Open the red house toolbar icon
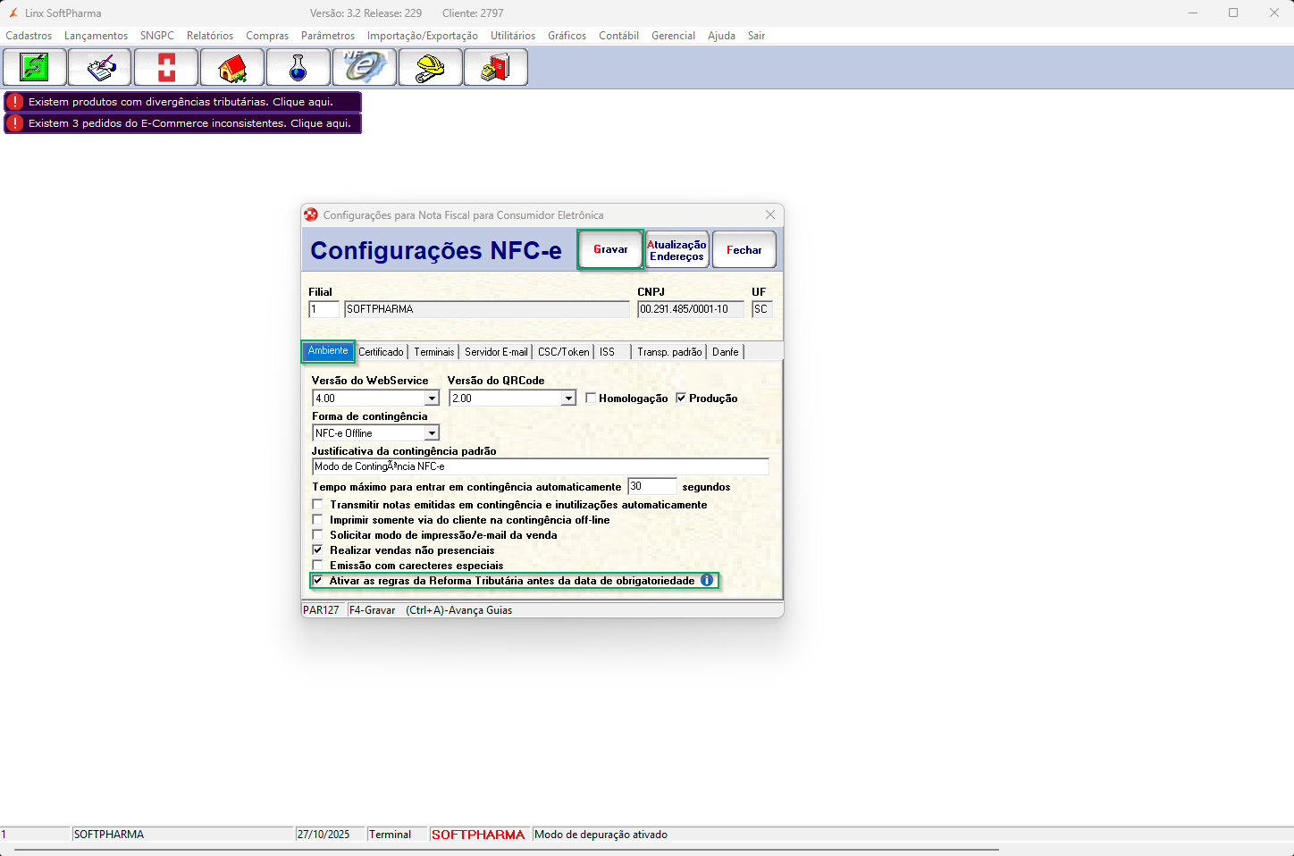Viewport: 1294px width, 856px height. click(232, 67)
